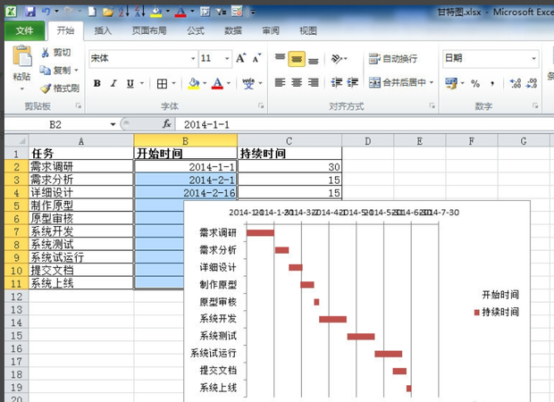Click the Undo arrow icon
The image size is (554, 402).
tap(46, 12)
